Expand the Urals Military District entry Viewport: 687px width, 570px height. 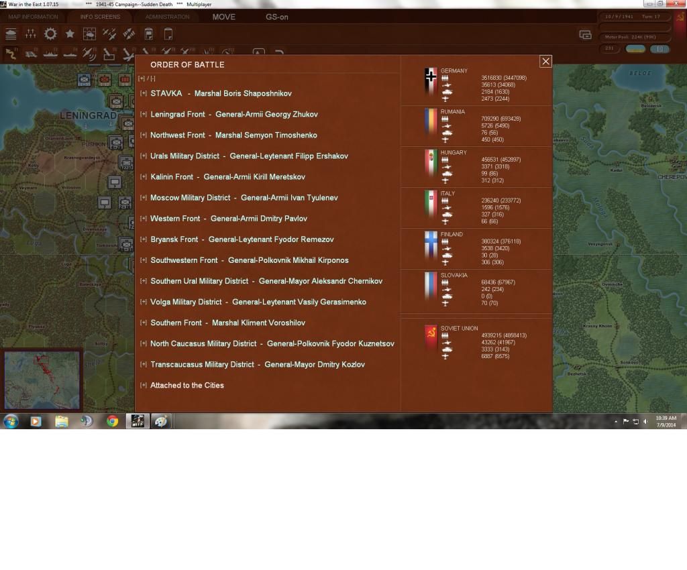(144, 156)
